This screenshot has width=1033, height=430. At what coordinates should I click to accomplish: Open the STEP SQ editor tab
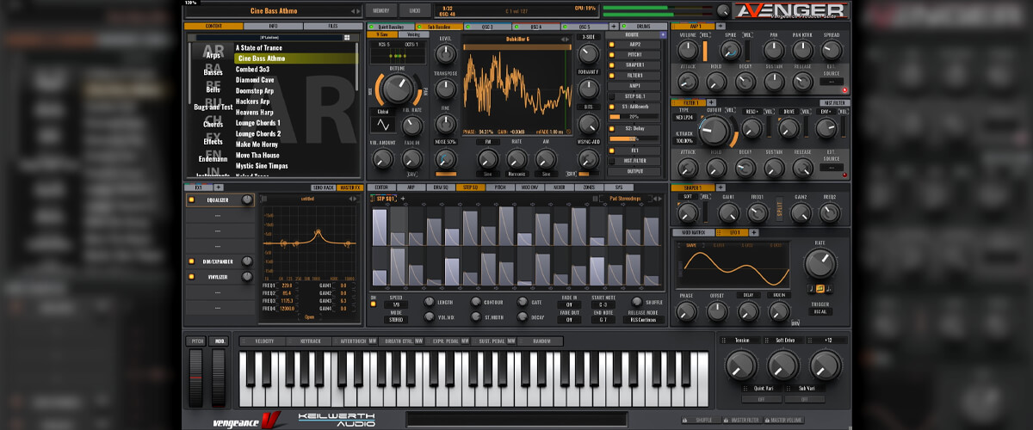tap(470, 187)
